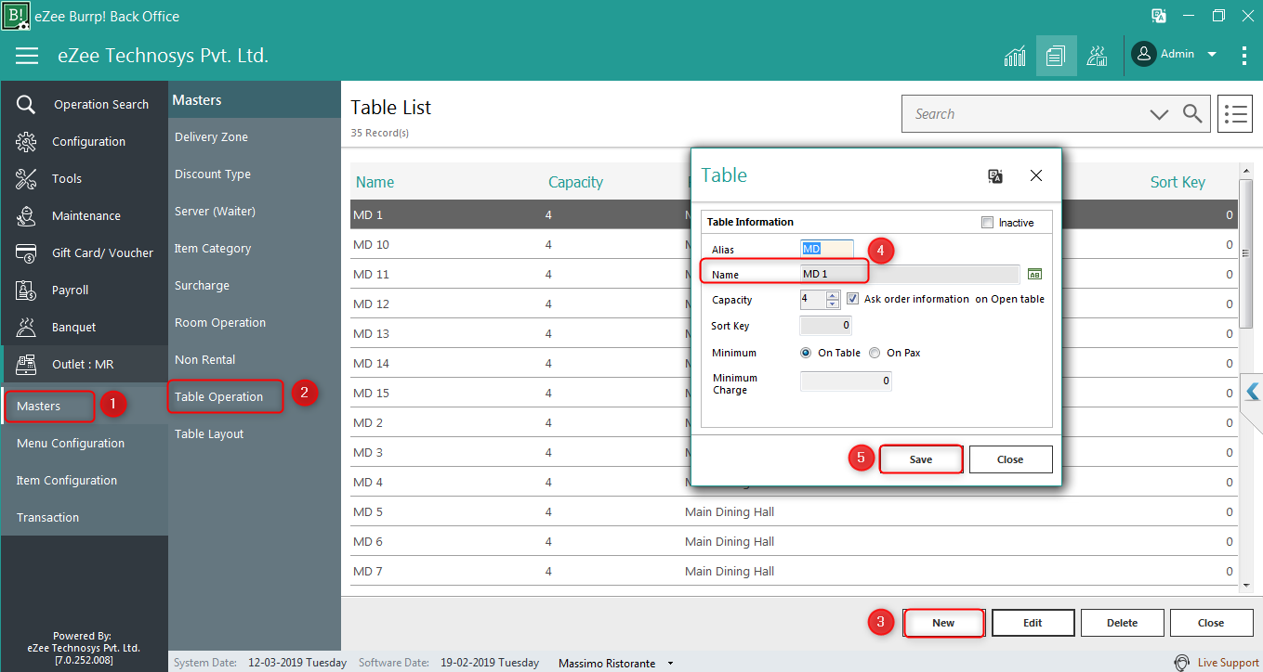Open Transaction in sidebar
Image resolution: width=1263 pixels, height=672 pixels.
click(x=48, y=518)
